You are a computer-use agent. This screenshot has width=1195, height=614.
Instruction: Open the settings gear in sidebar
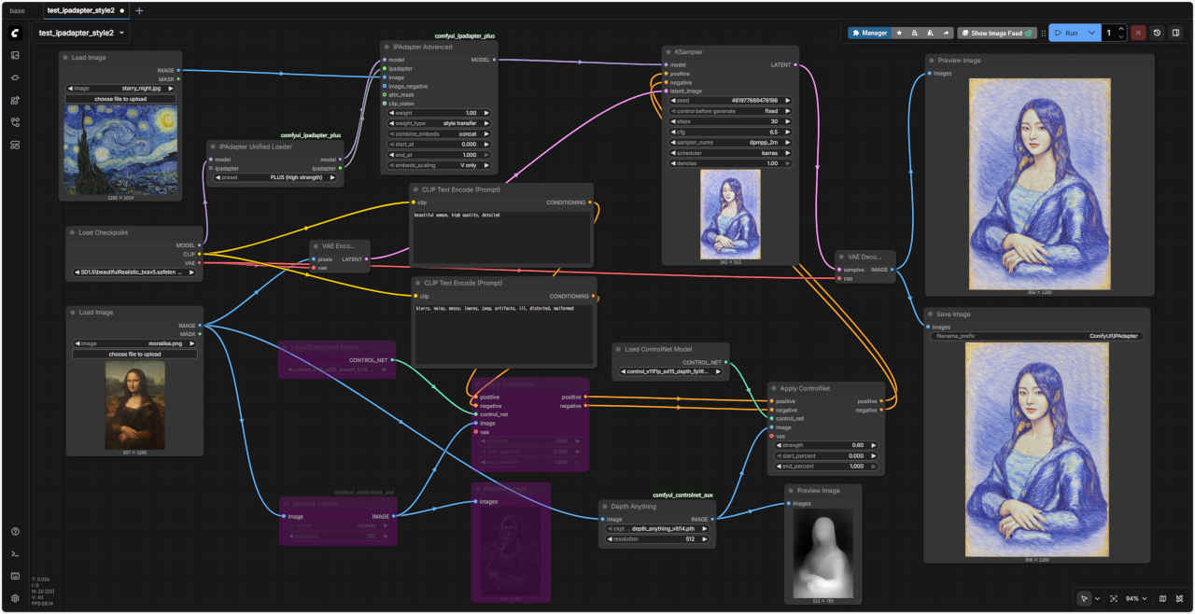(x=15, y=598)
